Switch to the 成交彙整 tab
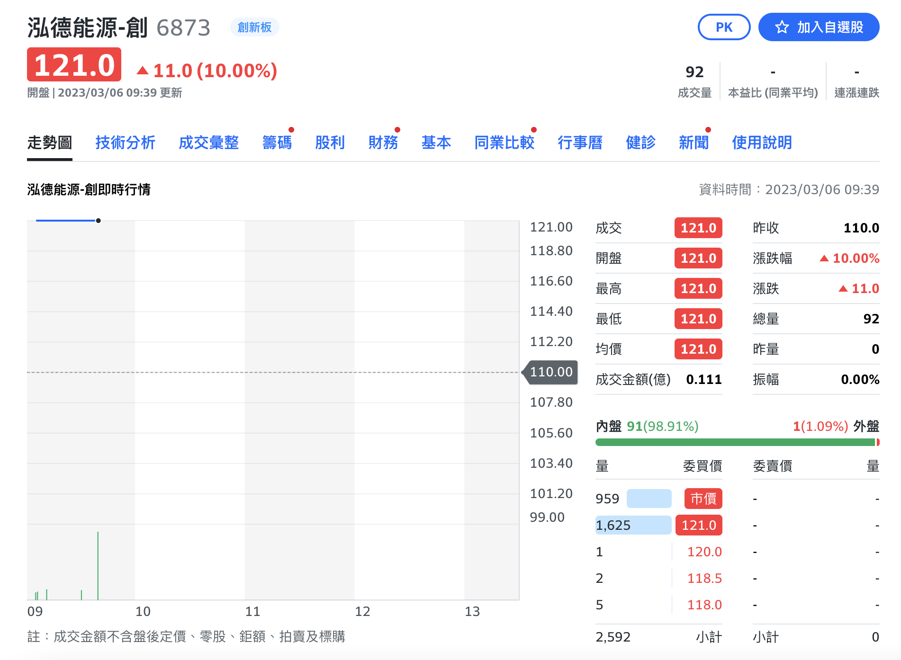Screen dimensions: 901x660 coord(209,143)
